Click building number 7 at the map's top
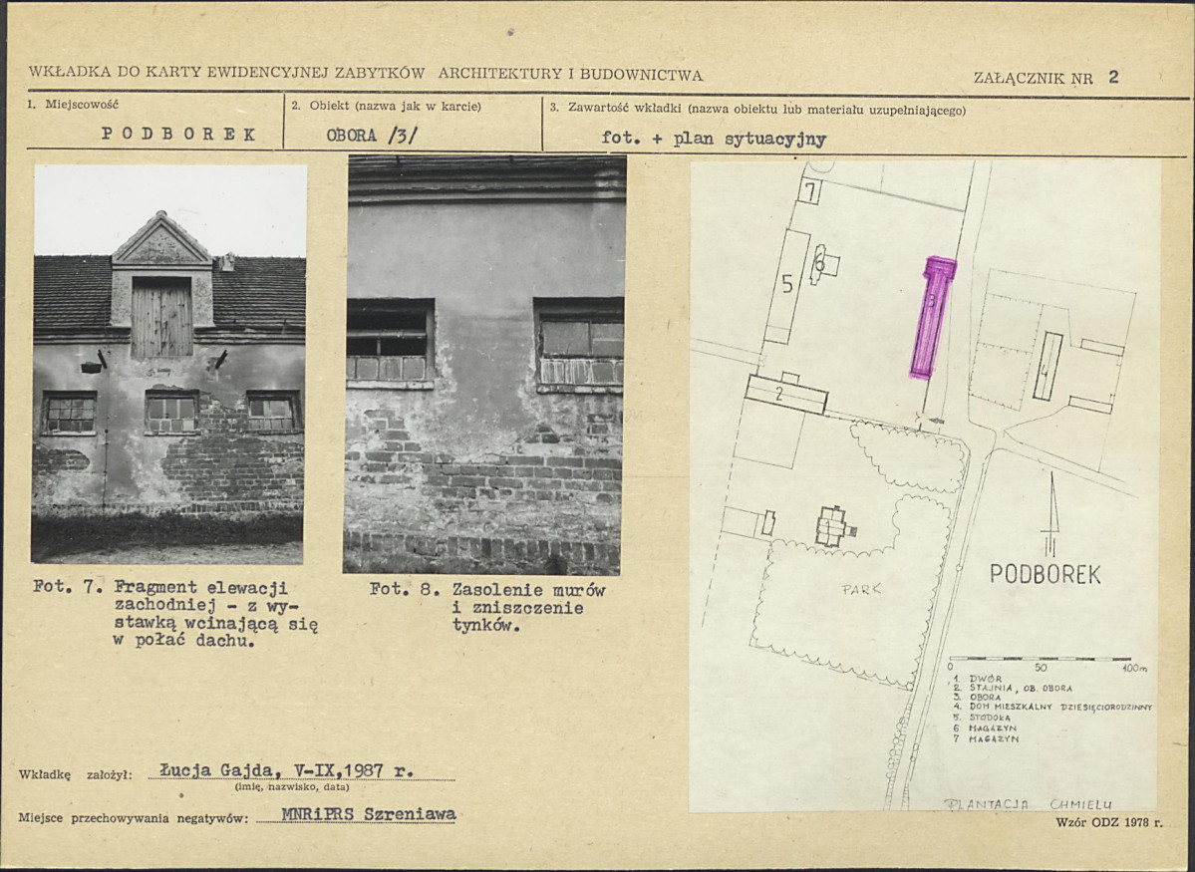The width and height of the screenshot is (1195, 872). 809,190
